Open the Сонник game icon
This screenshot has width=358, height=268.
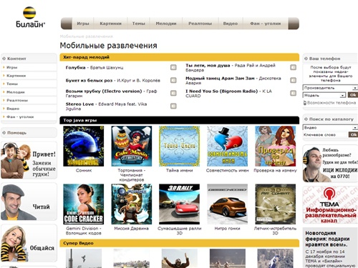click(x=84, y=146)
